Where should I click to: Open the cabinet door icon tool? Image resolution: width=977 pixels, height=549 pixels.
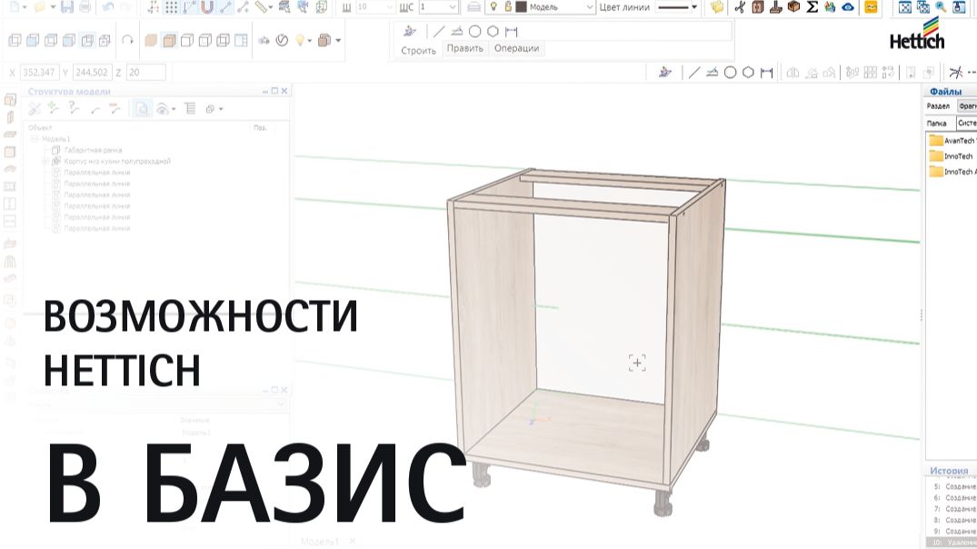(758, 7)
